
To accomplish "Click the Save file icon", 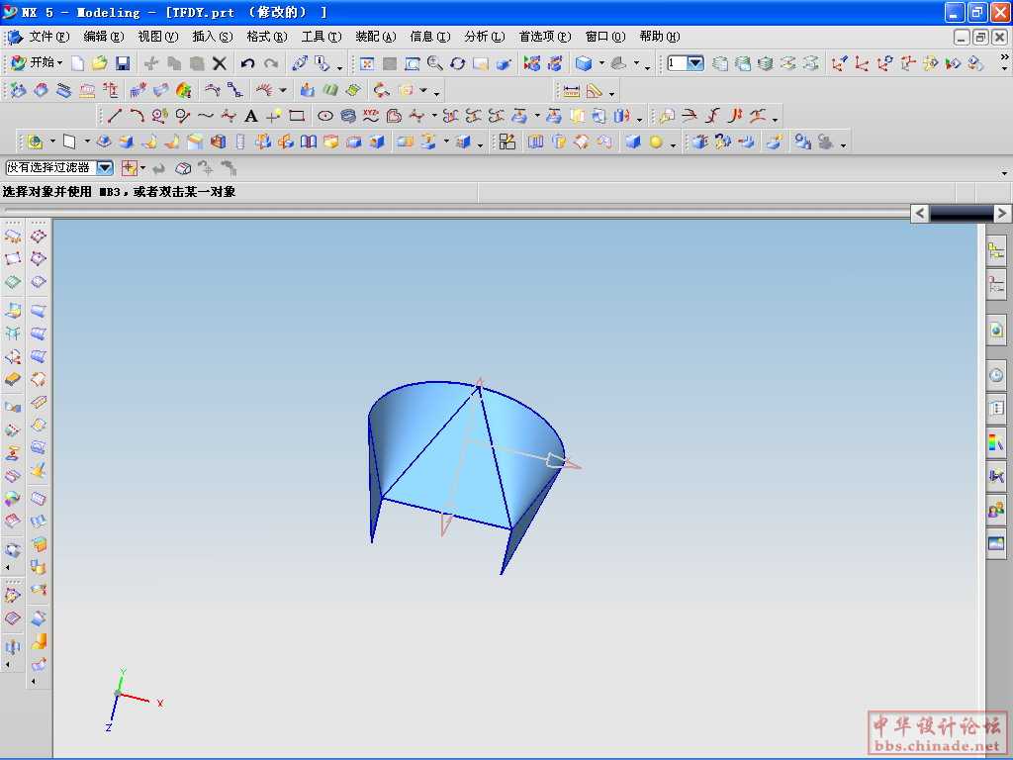I will point(123,63).
